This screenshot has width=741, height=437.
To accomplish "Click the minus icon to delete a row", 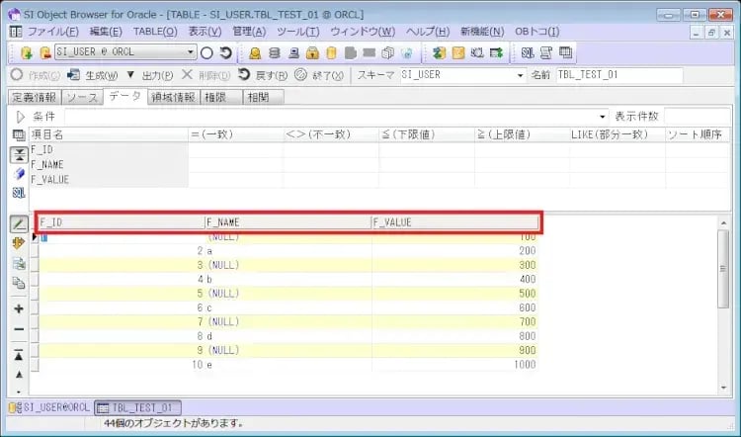I will click(19, 328).
